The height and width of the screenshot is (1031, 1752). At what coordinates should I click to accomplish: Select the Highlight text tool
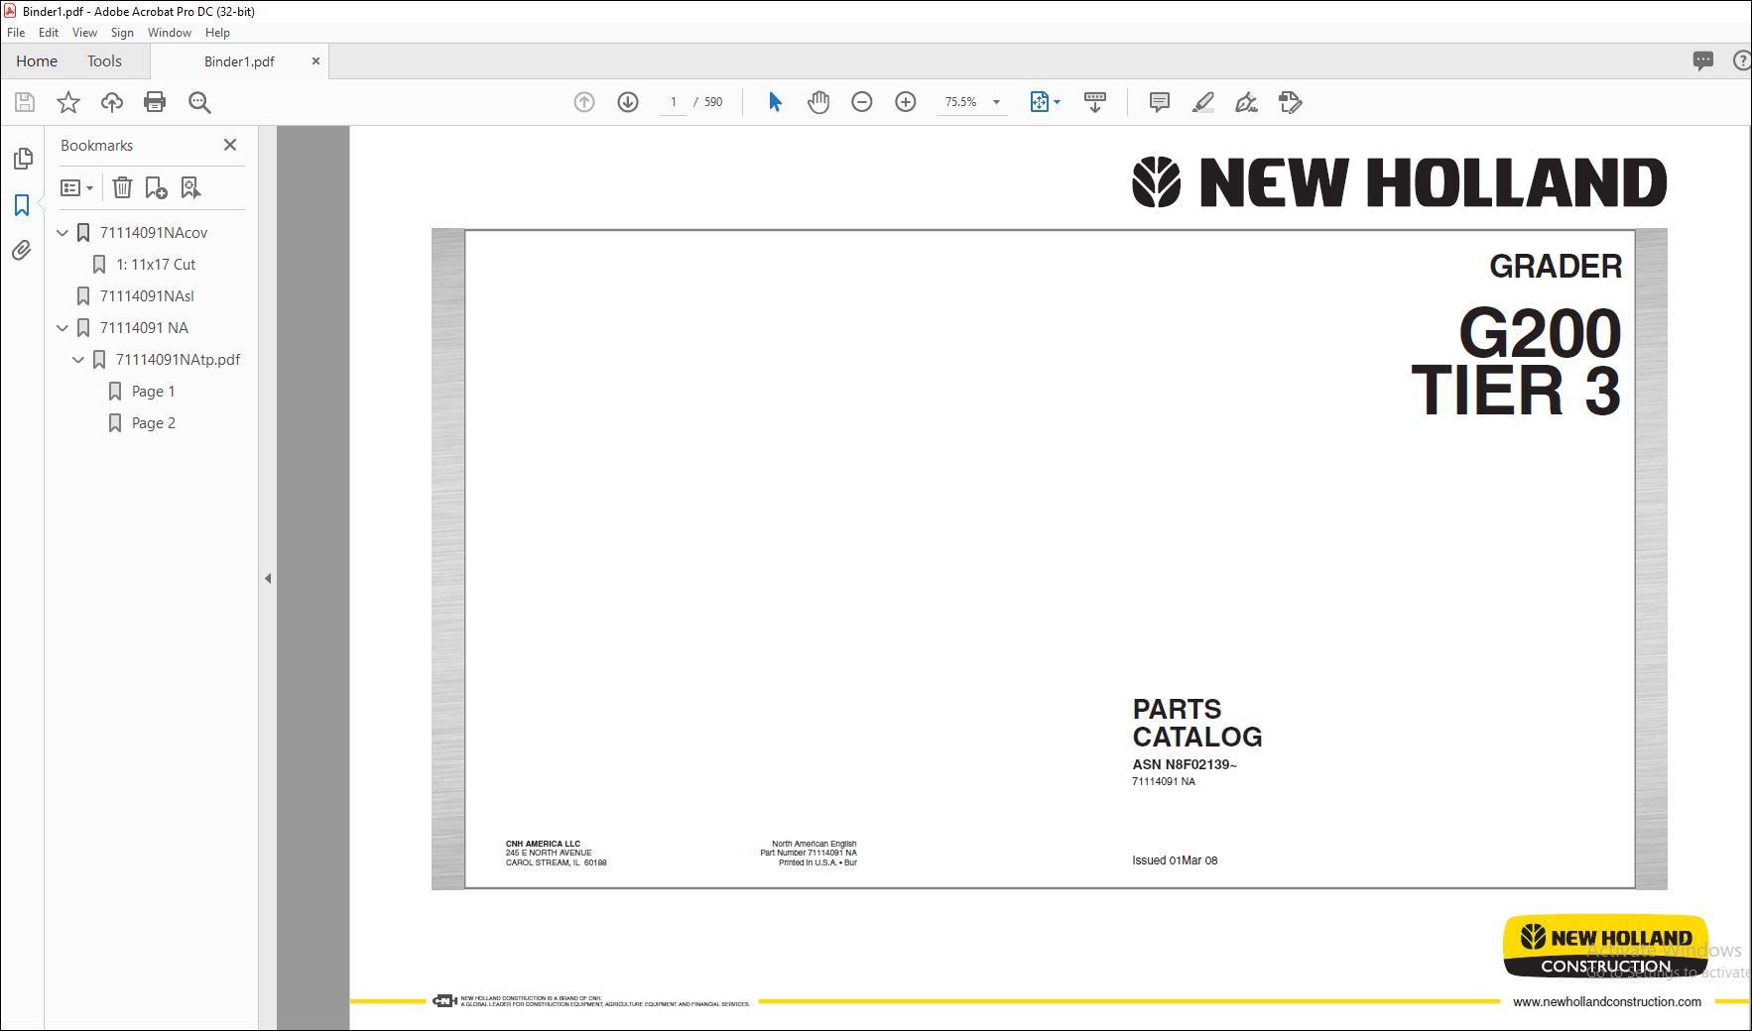(1203, 102)
